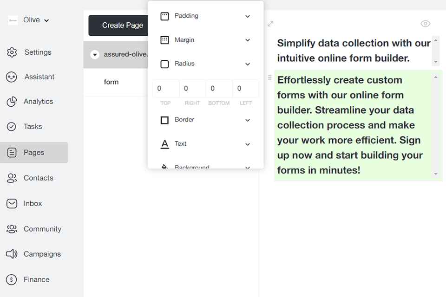
Task: Click the TOP padding input field
Action: [165, 89]
